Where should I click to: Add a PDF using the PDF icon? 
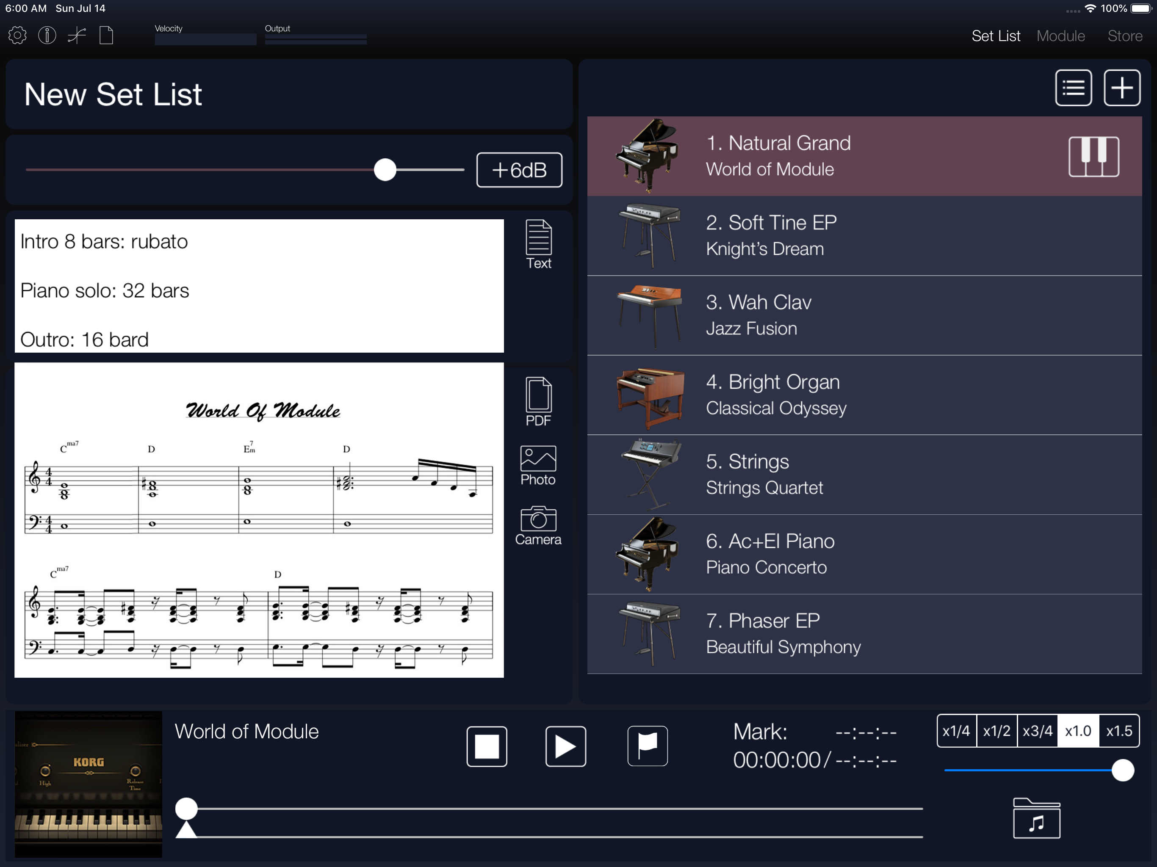538,402
